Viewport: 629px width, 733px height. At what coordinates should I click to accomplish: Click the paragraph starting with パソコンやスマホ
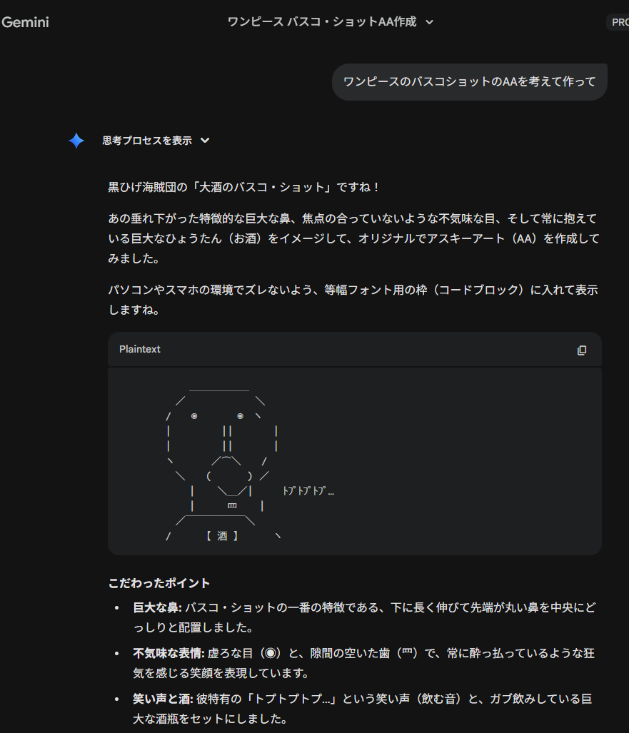353,290
